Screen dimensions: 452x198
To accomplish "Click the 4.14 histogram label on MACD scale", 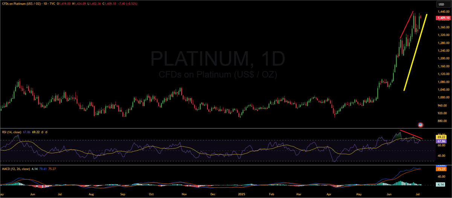I will coord(441,184).
